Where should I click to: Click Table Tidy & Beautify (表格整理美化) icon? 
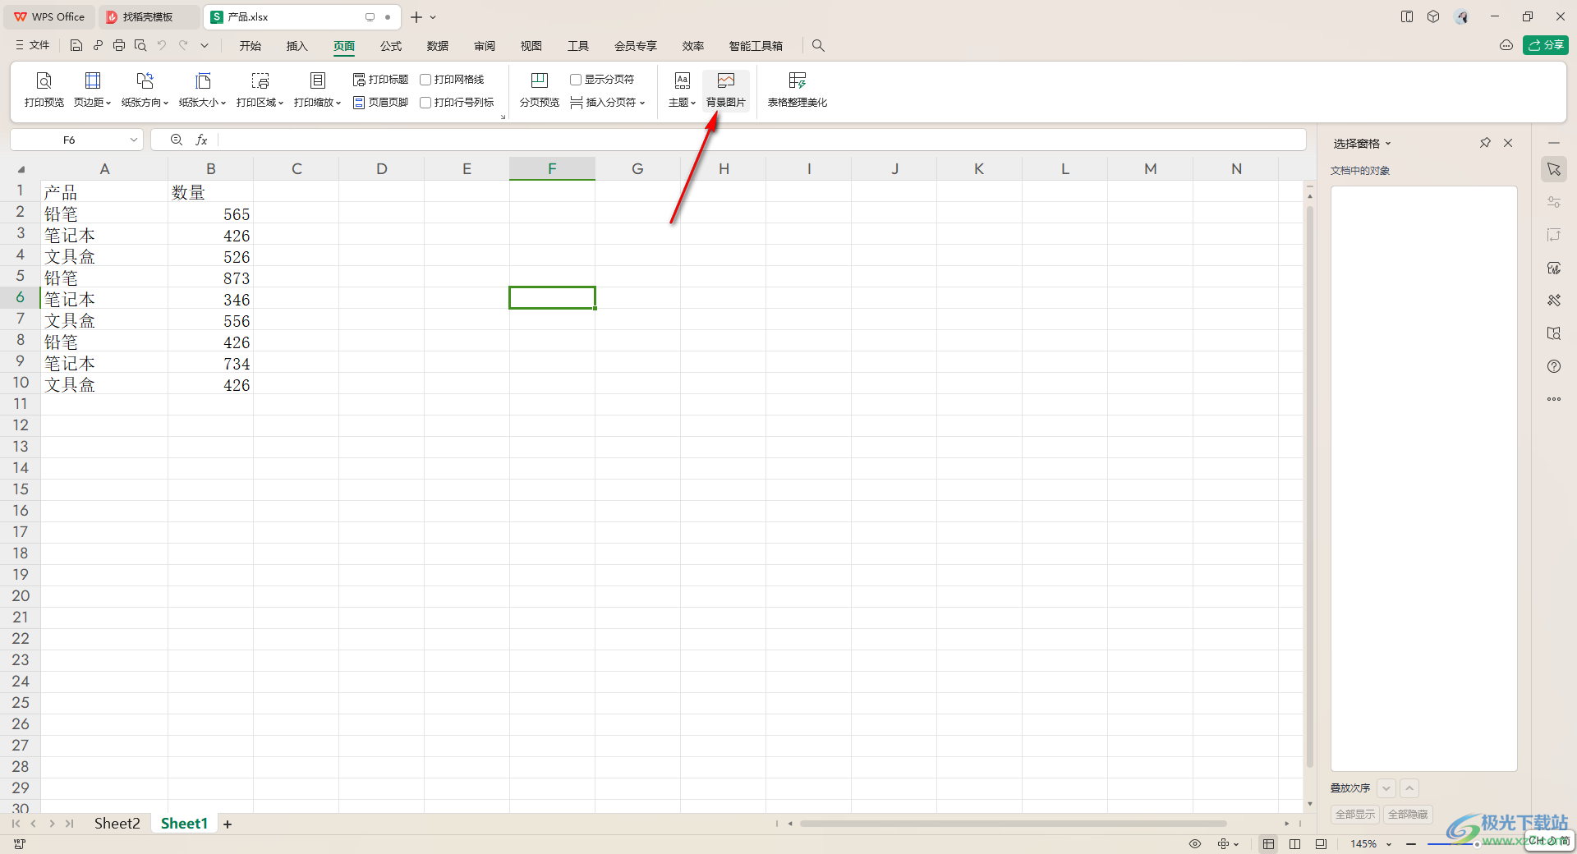tap(797, 80)
